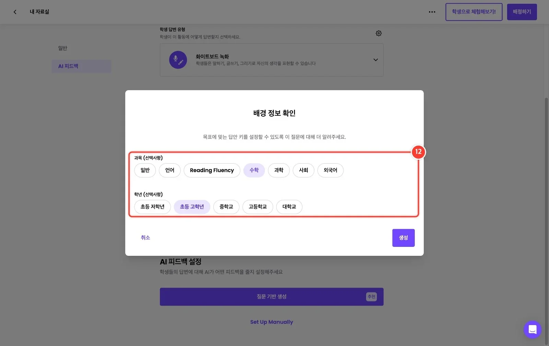The height and width of the screenshot is (346, 549).
Task: Click the 생성 button in the dialog
Action: [404, 238]
